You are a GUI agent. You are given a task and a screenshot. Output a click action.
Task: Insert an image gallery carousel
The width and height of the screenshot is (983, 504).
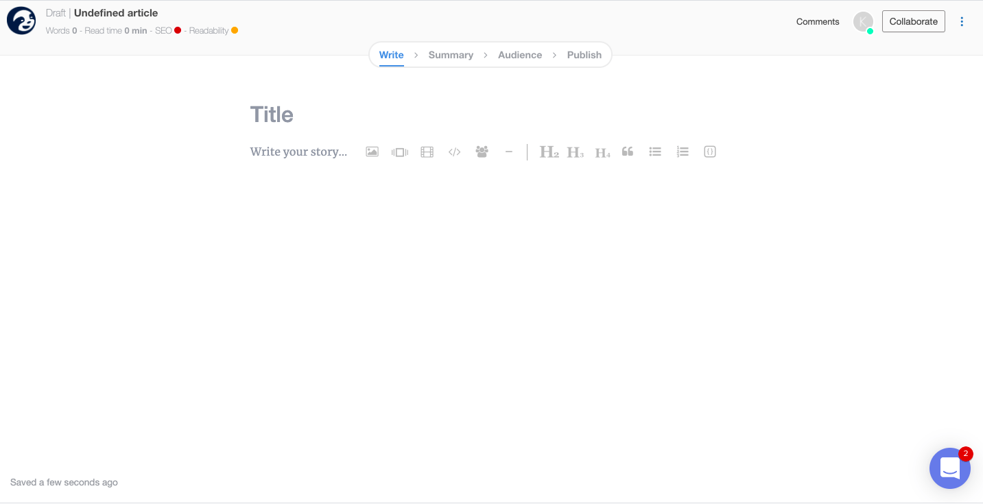coord(400,152)
